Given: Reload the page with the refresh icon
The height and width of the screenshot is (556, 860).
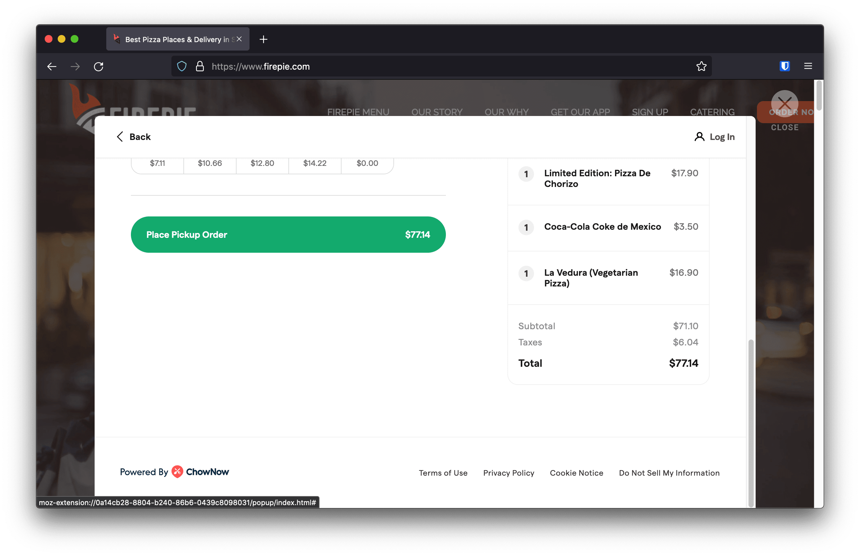Looking at the screenshot, I should coord(99,66).
